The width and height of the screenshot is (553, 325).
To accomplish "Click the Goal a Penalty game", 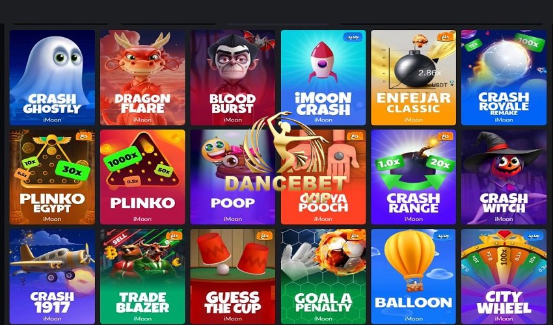I will pos(323,276).
